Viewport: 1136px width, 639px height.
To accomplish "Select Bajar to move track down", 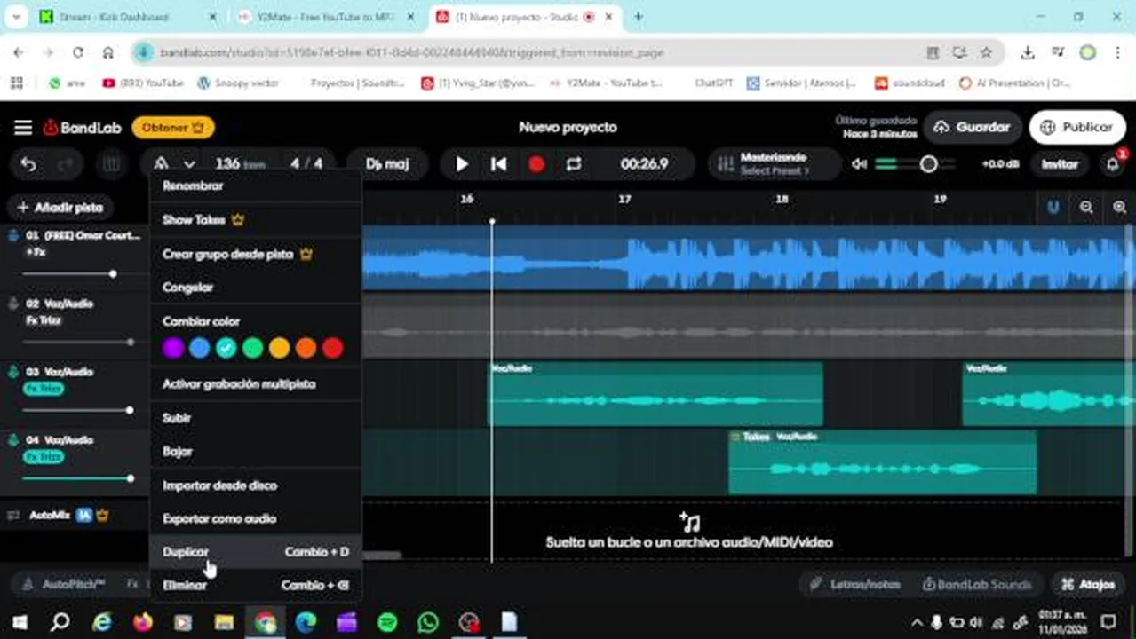I will [256, 452].
